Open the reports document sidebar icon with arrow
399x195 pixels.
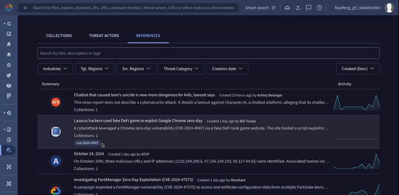point(9,129)
